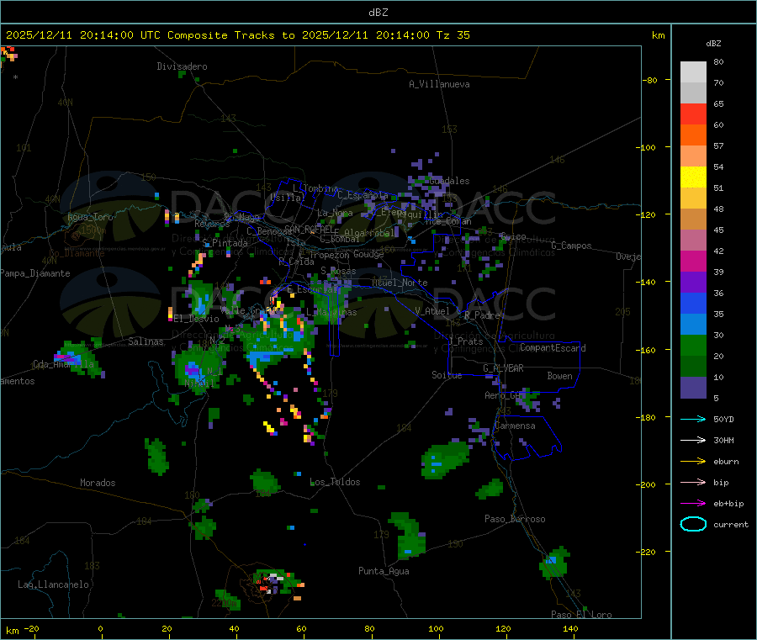Click the 'Pampa_Diamante' map label
The image size is (757, 640).
pyautogui.click(x=35, y=273)
